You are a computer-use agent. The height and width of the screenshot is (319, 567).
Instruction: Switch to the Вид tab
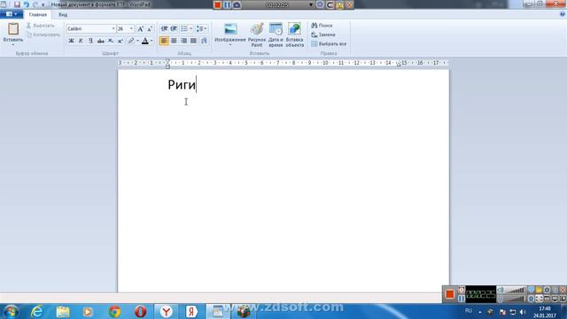point(63,14)
